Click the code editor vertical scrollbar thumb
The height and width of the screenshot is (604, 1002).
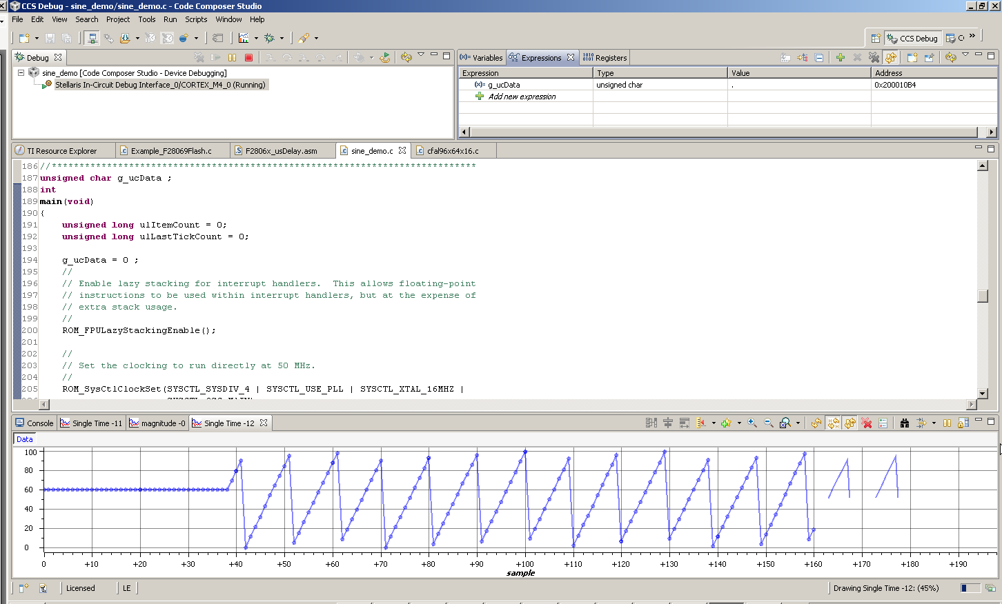pos(983,296)
